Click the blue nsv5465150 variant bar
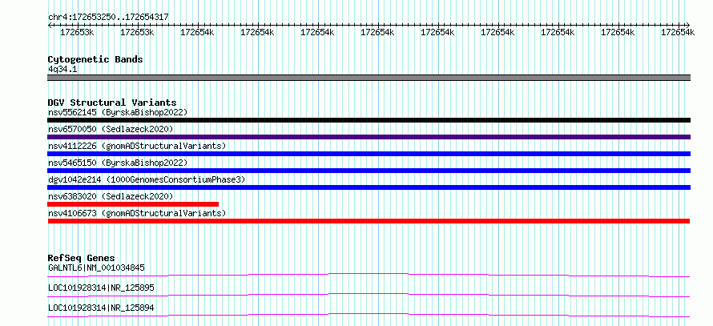This screenshot has height=326, width=713. click(369, 171)
